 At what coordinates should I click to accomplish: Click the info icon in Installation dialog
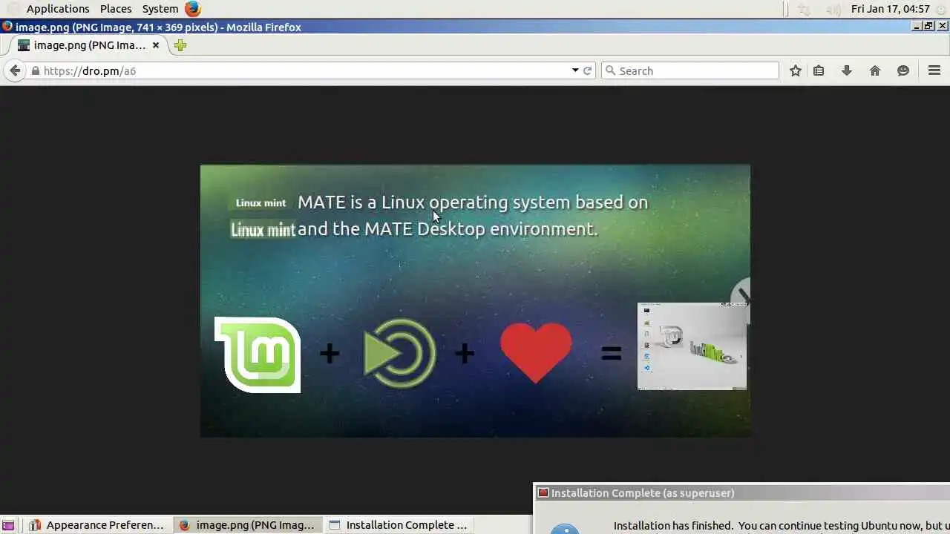tap(565, 529)
